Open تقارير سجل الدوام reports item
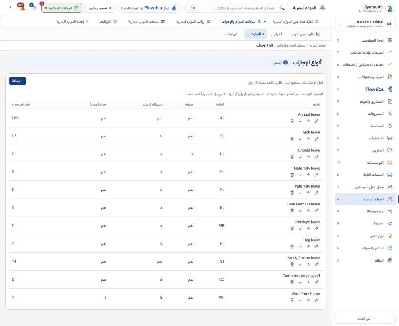The height and width of the screenshot is (326, 399). point(305,34)
